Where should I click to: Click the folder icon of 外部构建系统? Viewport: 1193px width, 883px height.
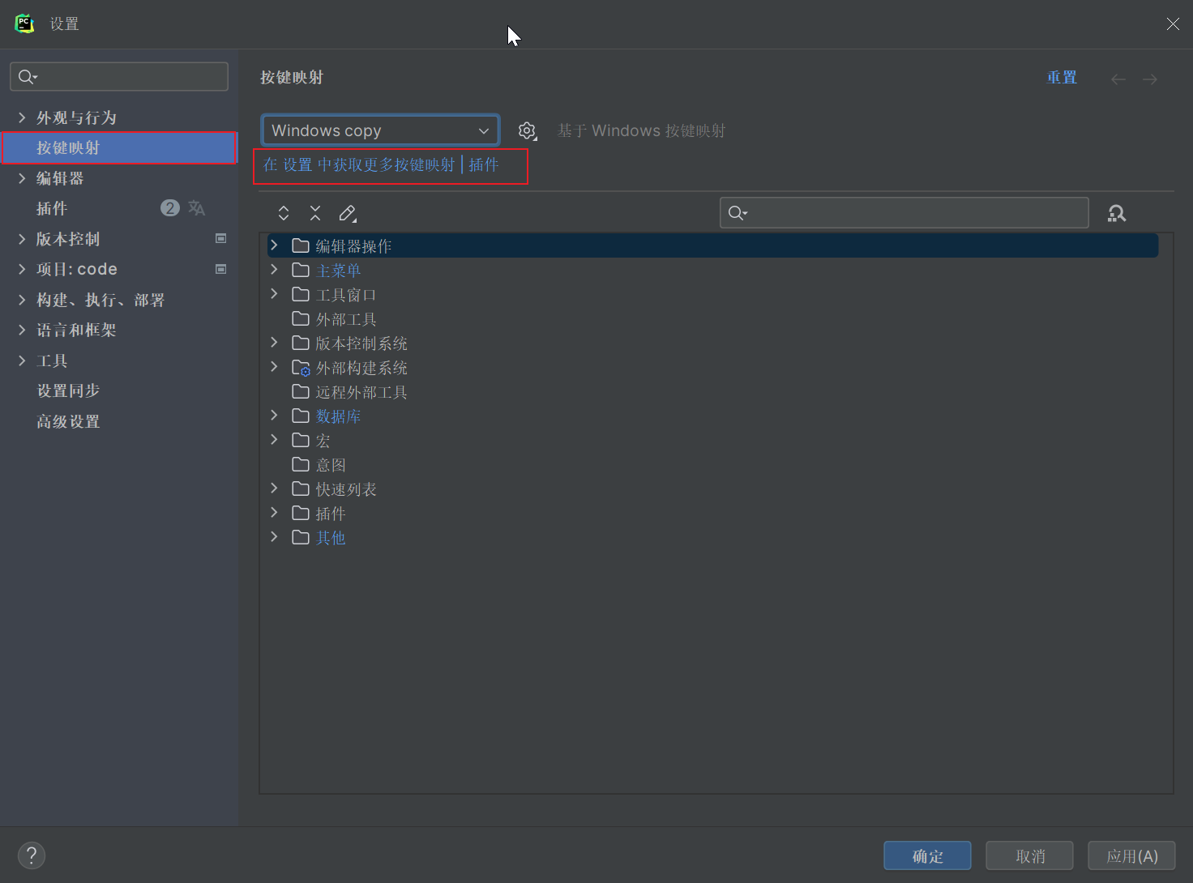tap(301, 368)
